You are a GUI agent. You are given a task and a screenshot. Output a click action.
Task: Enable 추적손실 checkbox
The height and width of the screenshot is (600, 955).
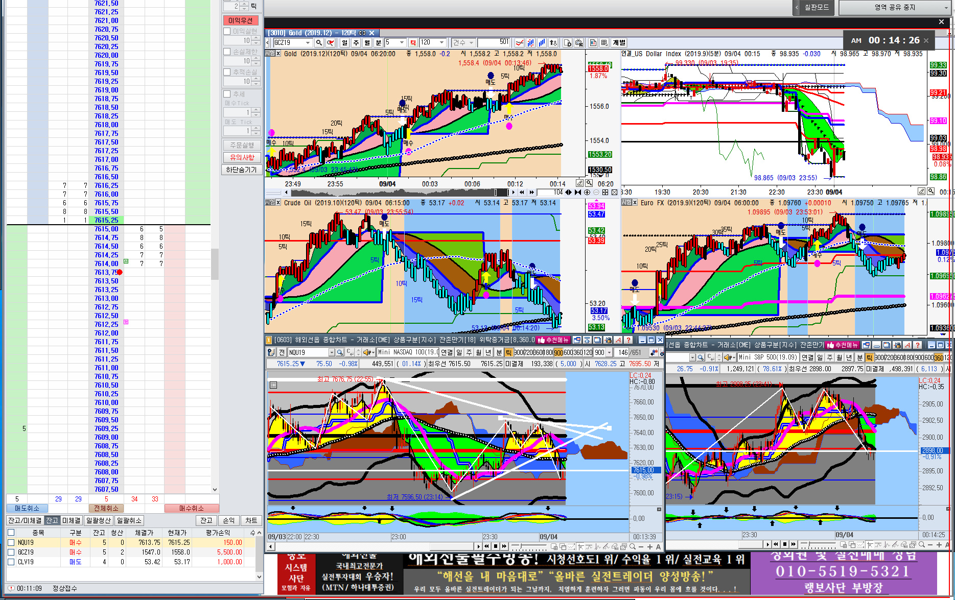click(x=227, y=72)
